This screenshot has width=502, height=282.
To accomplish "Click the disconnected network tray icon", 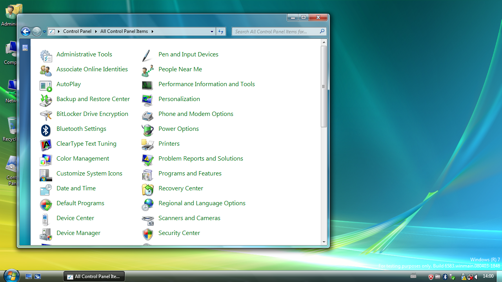I will 469,277.
